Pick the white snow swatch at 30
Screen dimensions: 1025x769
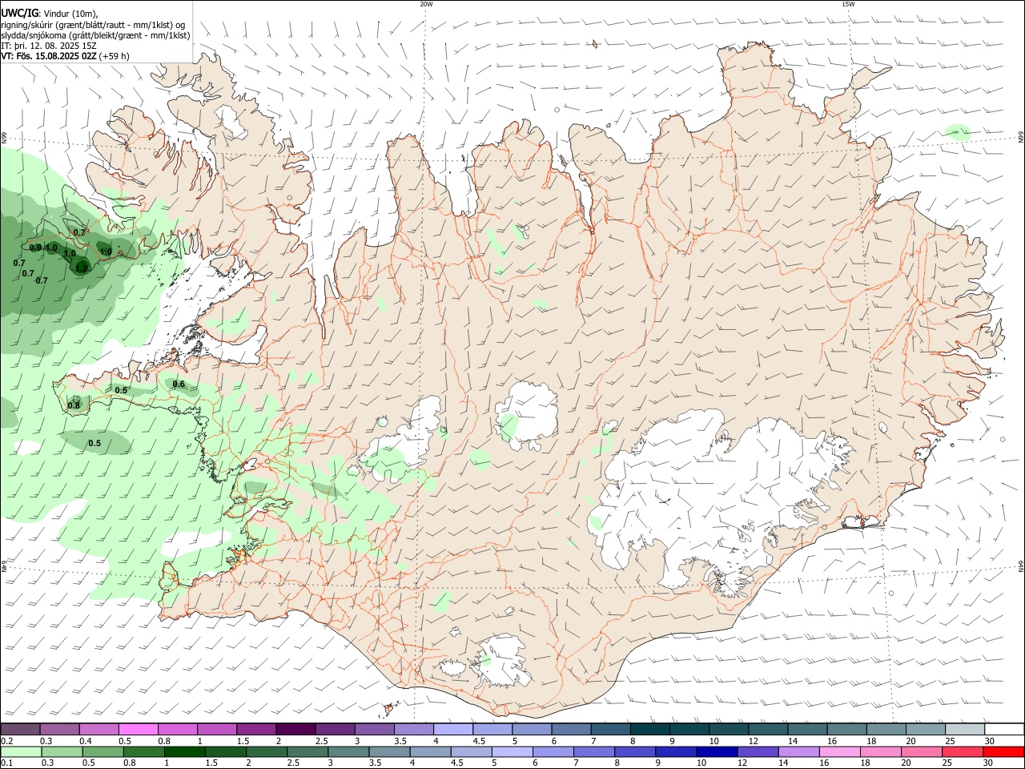[x=1004, y=729]
